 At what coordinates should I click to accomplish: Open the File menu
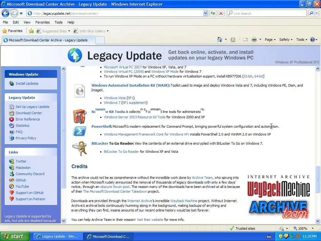point(5,22)
